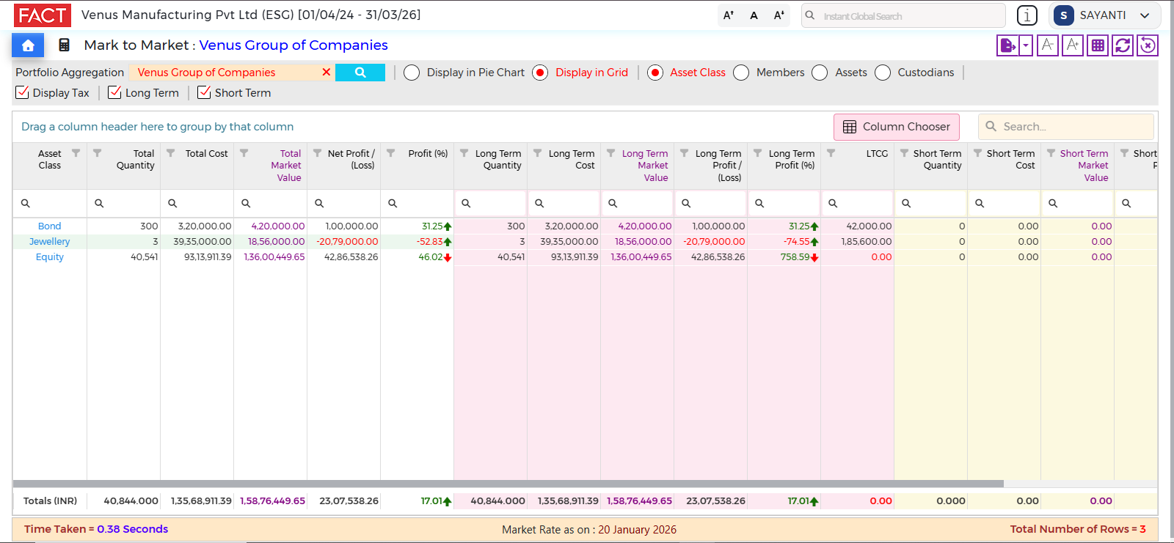The height and width of the screenshot is (543, 1174).
Task: Open search operator dropdown under Total Cost
Action: (x=172, y=204)
